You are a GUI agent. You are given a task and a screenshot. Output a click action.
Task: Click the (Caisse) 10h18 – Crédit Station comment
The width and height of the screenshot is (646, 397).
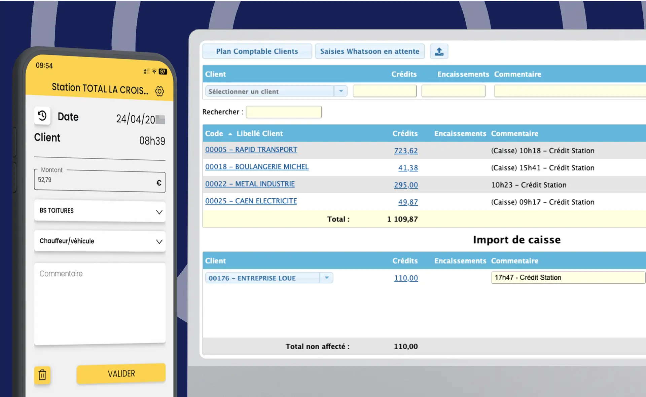543,151
